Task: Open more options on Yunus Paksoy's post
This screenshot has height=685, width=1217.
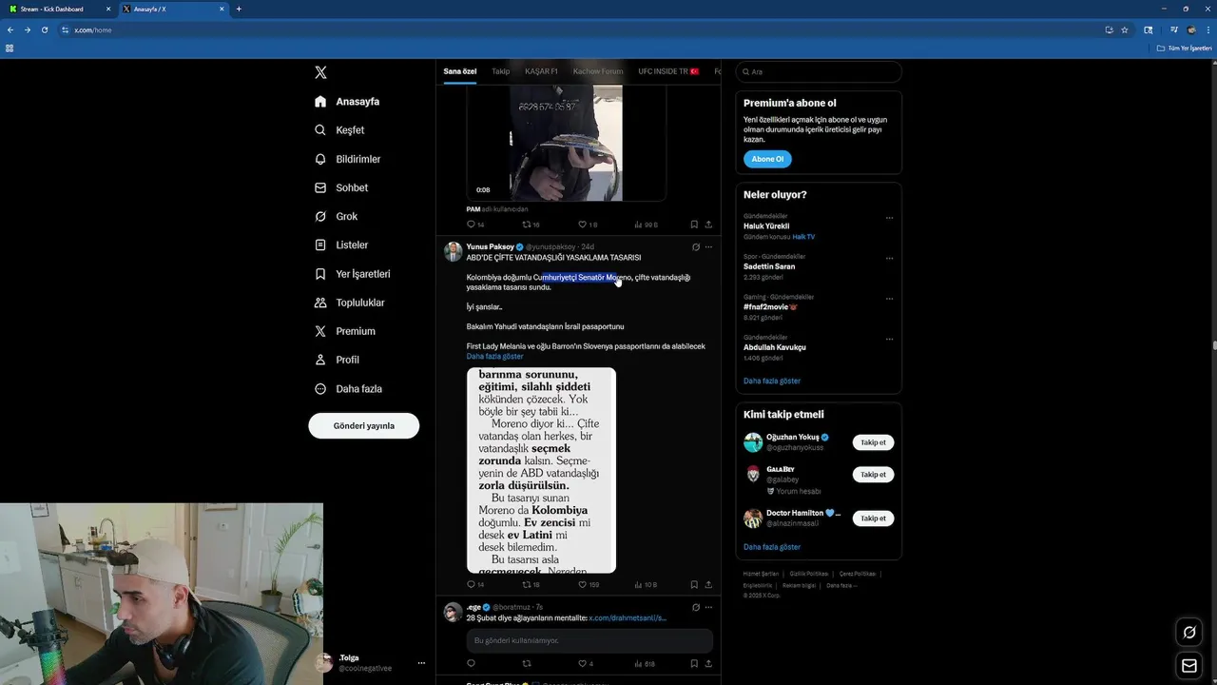Action: pyautogui.click(x=708, y=246)
